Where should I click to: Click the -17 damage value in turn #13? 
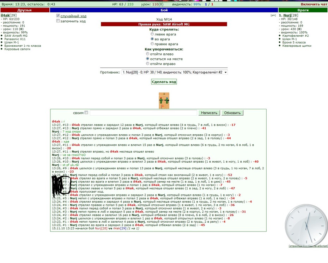(233, 125)
